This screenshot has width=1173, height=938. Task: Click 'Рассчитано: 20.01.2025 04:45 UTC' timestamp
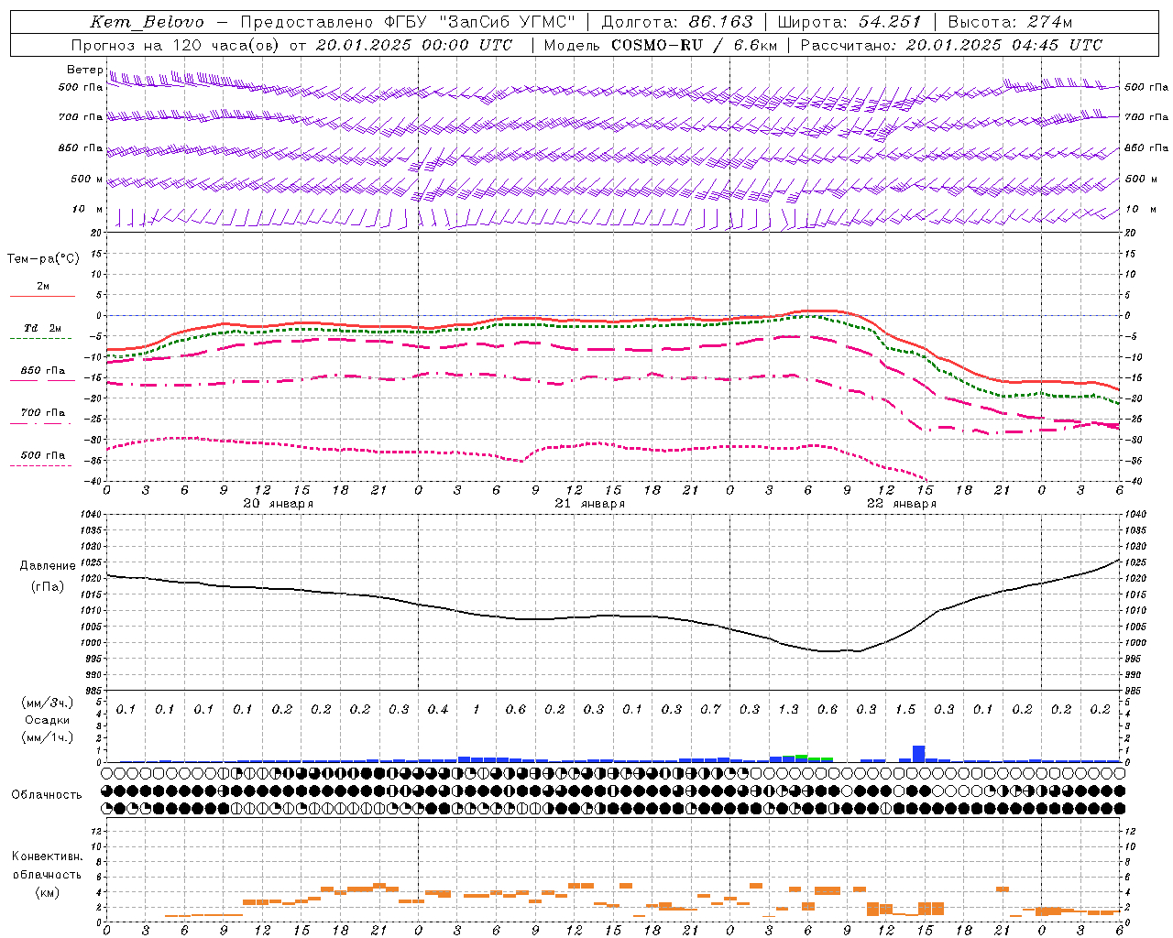coord(951,45)
